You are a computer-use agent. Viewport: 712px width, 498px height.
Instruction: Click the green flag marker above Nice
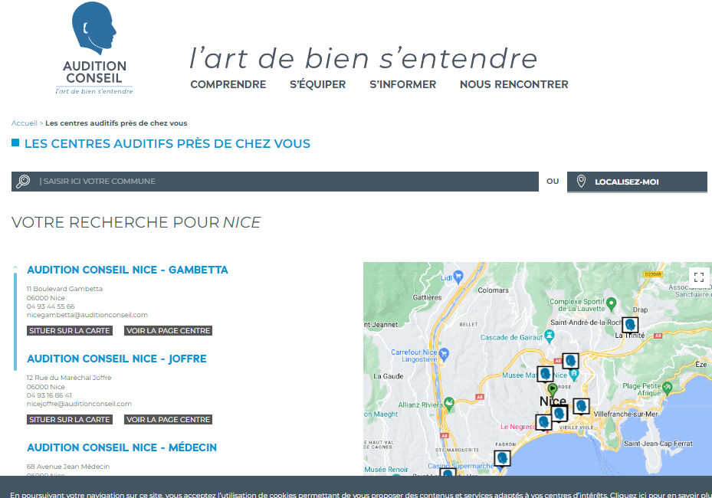click(x=553, y=387)
